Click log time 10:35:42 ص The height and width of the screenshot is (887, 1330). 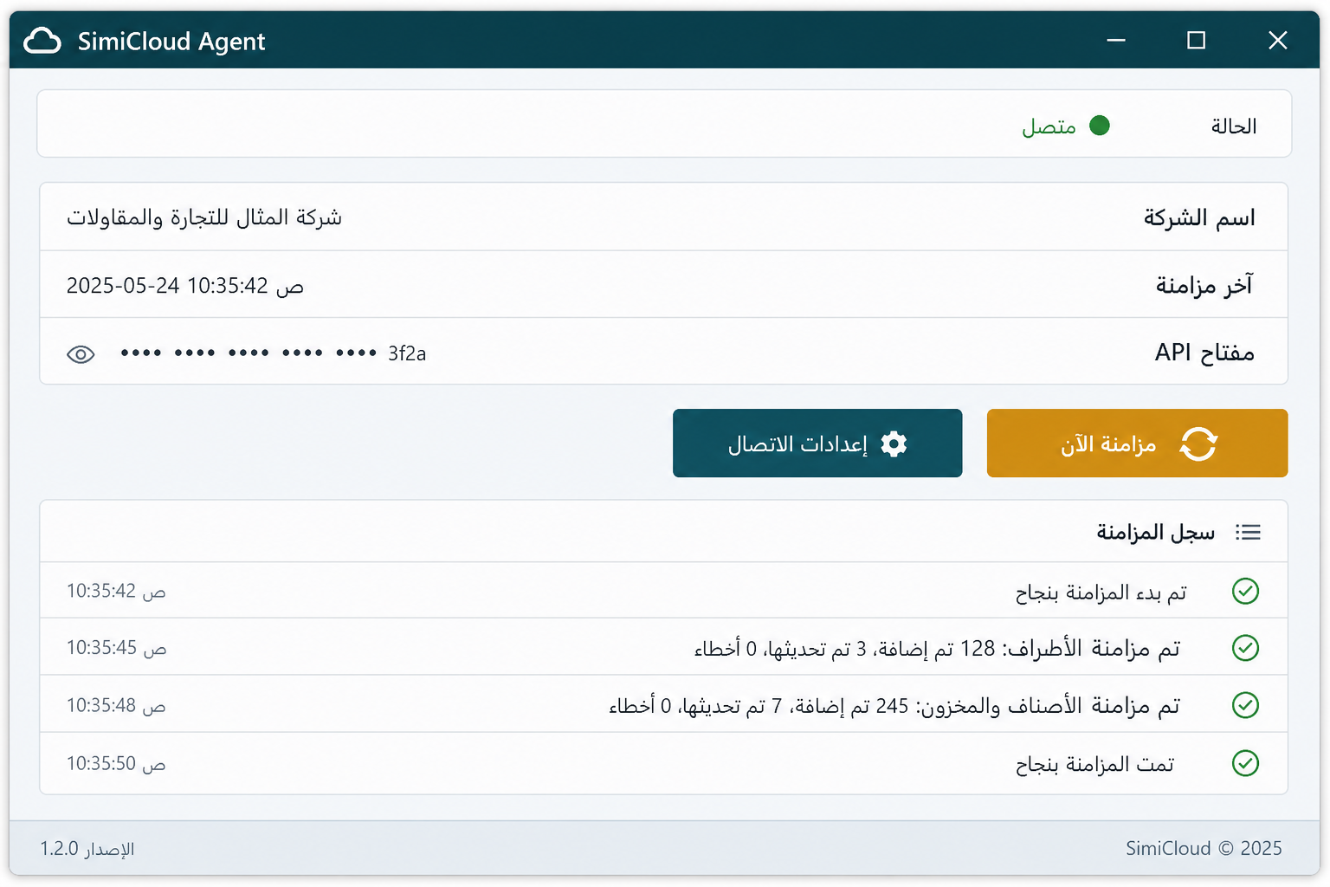116,592
